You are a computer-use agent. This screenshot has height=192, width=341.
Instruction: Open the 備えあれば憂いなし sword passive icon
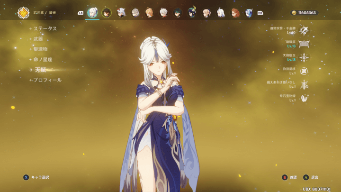304,84
